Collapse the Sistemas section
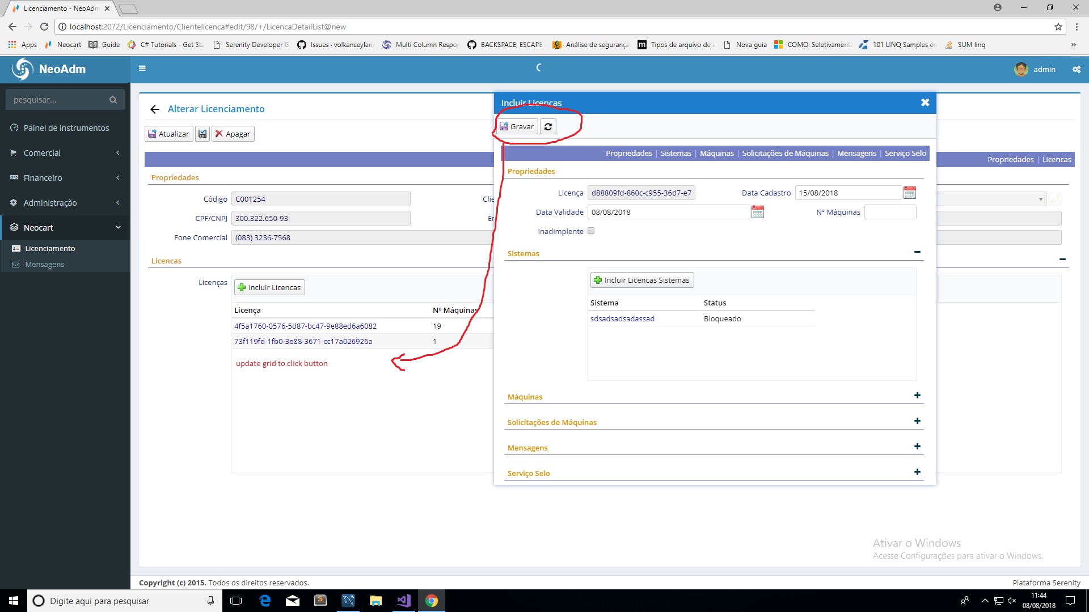This screenshot has height=612, width=1089. pyautogui.click(x=917, y=252)
